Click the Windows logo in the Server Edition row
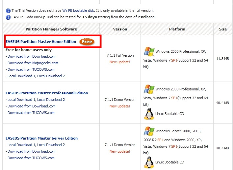Screen dimensions: 233x170 pyautogui.click(x=149, y=131)
